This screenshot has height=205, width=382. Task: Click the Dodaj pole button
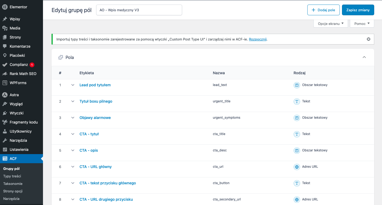pyautogui.click(x=323, y=10)
